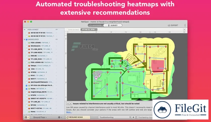
Task: Click the yellow signal dot for 8FCS6
Action: [29, 105]
